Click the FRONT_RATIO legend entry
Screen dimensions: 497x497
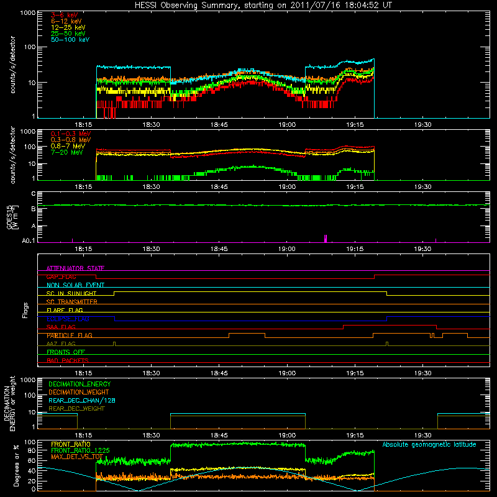click(71, 444)
